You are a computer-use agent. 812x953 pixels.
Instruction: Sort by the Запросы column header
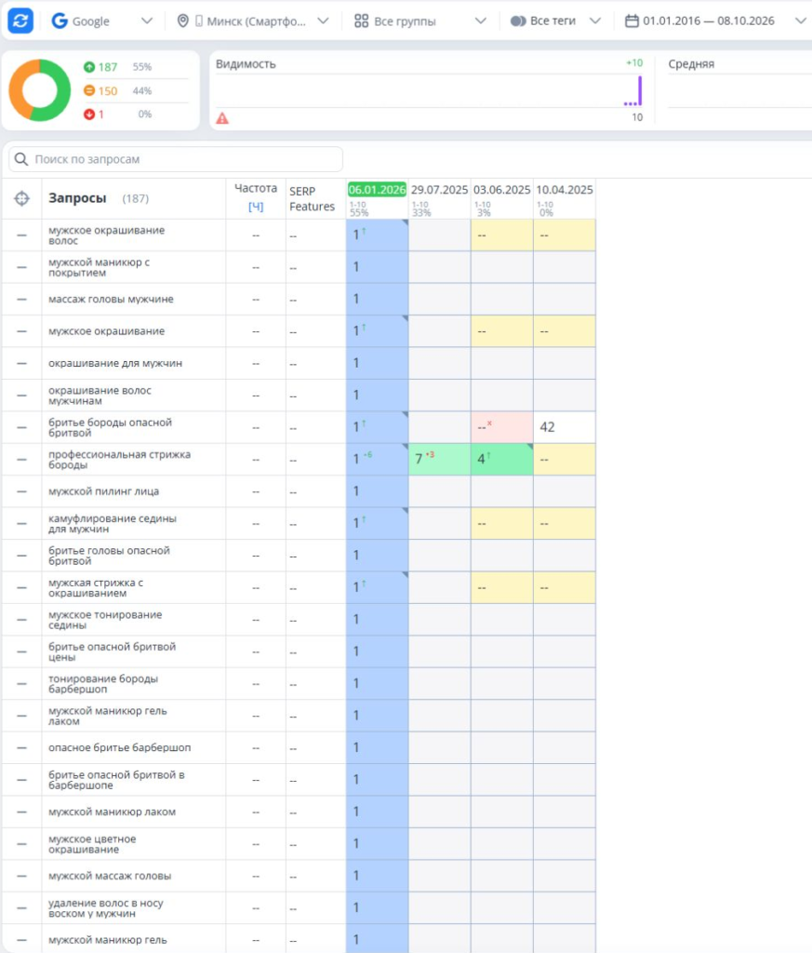[78, 198]
